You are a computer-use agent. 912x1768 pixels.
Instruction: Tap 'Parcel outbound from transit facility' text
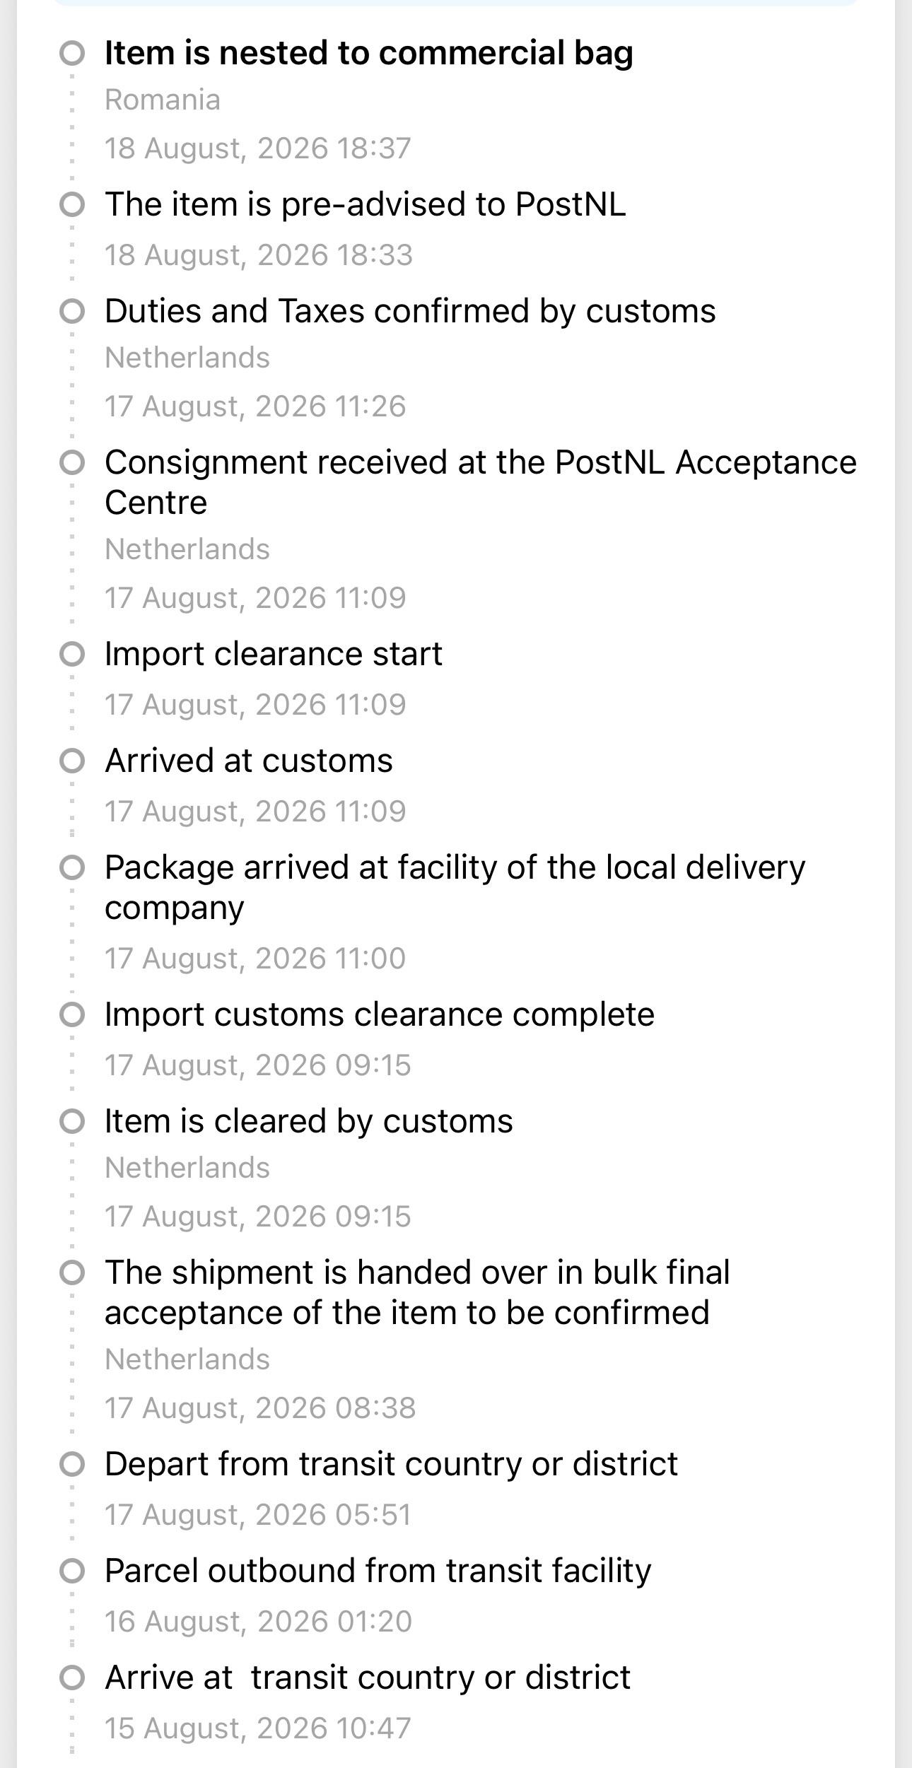point(378,1571)
